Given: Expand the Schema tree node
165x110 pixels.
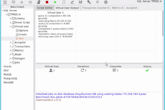Looking at the screenshot, I should coord(10,18).
